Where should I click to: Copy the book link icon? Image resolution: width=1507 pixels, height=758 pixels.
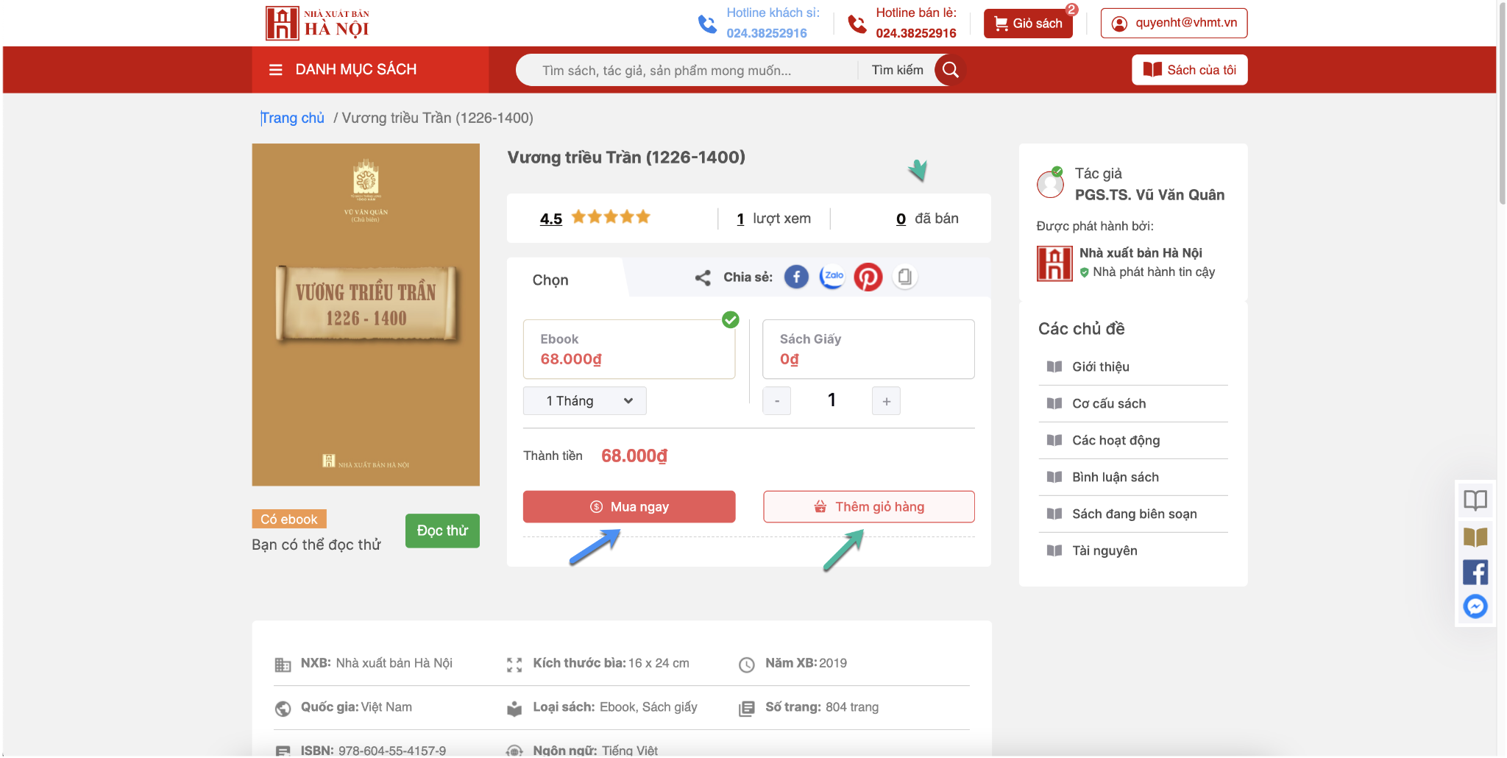[x=905, y=277]
